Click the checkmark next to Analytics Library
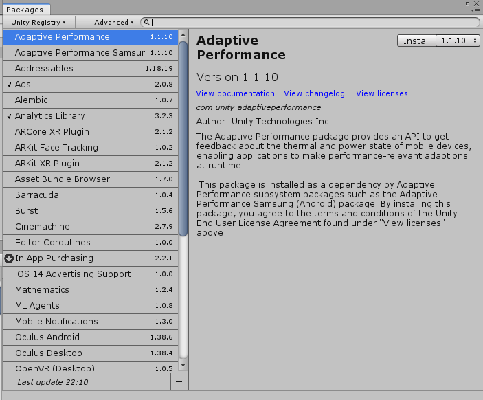Image resolution: width=483 pixels, height=400 pixels. click(x=9, y=116)
